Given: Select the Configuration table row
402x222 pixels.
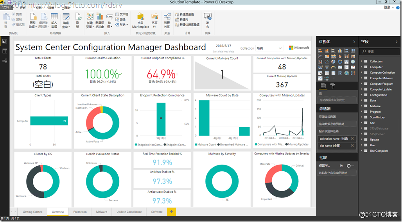Looking at the screenshot, I should pos(379,95).
